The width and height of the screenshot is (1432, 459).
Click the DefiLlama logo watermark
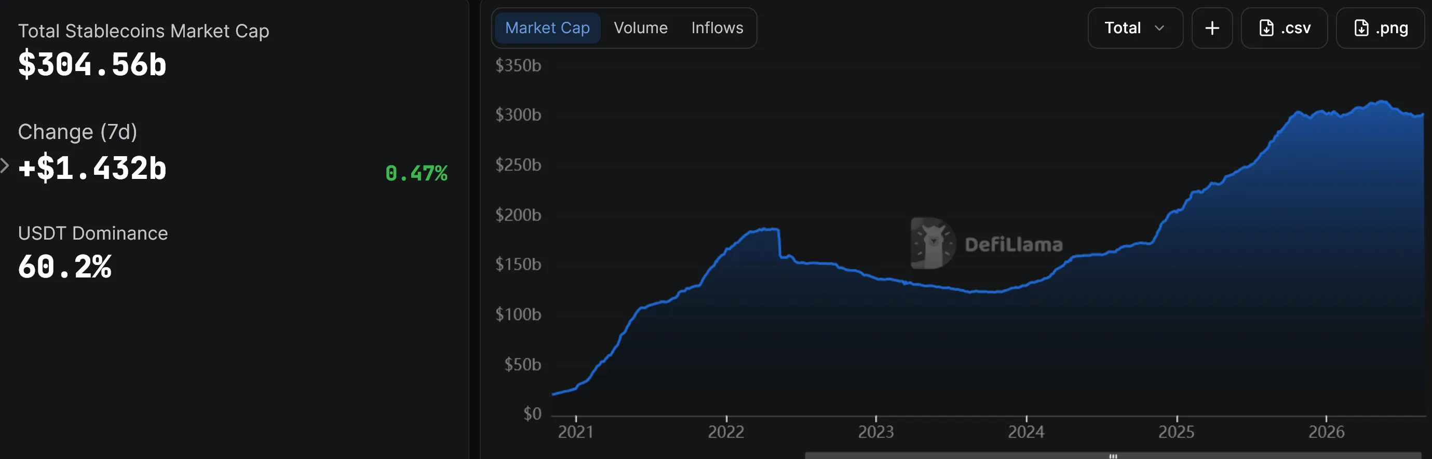tap(987, 244)
